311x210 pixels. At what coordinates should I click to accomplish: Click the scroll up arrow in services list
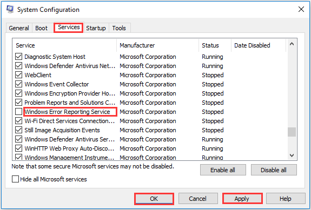[x=292, y=44]
